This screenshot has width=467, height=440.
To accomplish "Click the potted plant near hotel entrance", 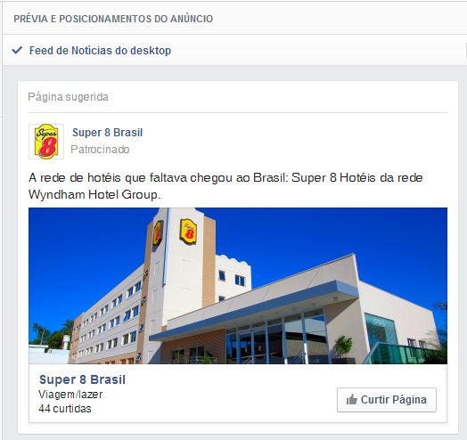I will point(343,347).
